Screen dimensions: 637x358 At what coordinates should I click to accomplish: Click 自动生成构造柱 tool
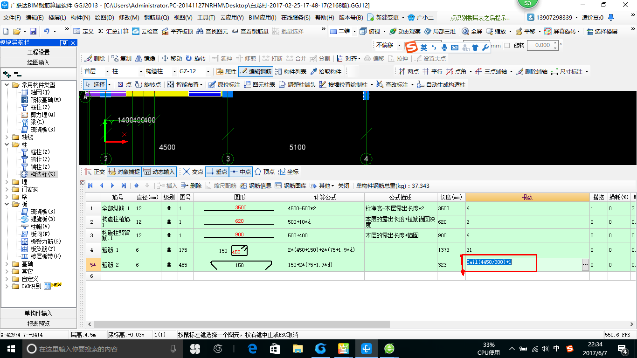[x=441, y=84]
